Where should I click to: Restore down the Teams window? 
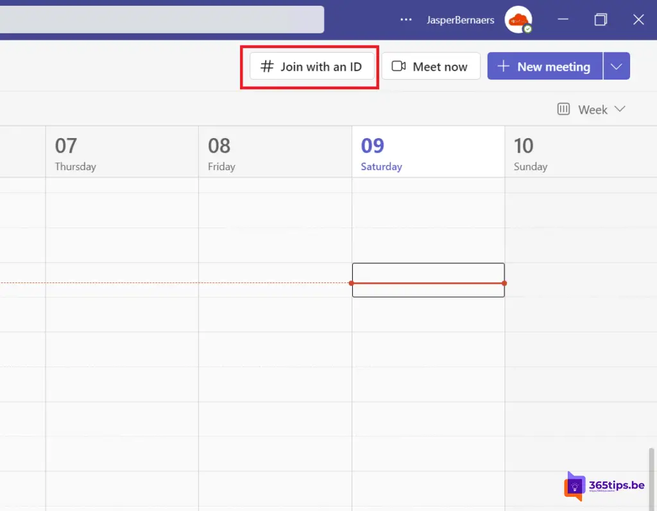pos(601,20)
